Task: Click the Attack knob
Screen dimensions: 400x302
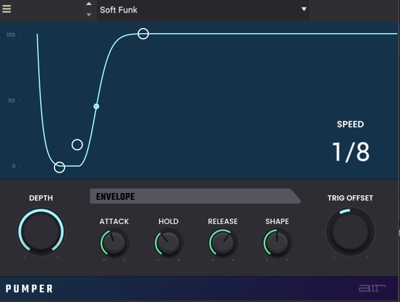Action: point(114,243)
